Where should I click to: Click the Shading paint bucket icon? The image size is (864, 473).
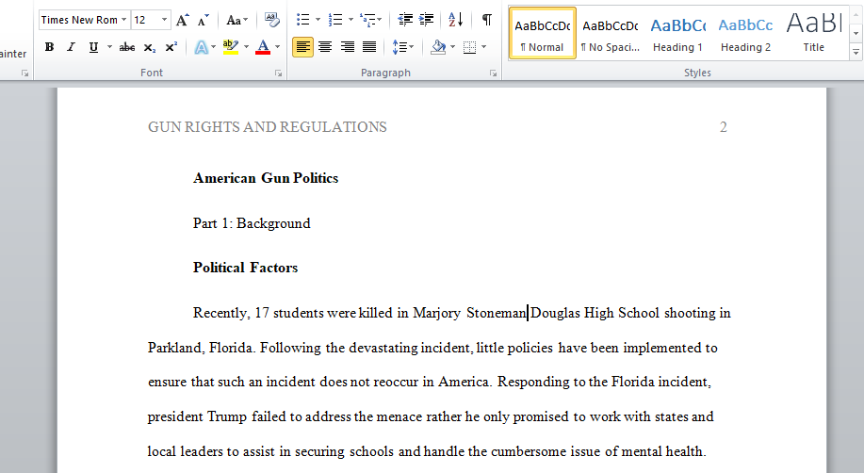pos(438,47)
